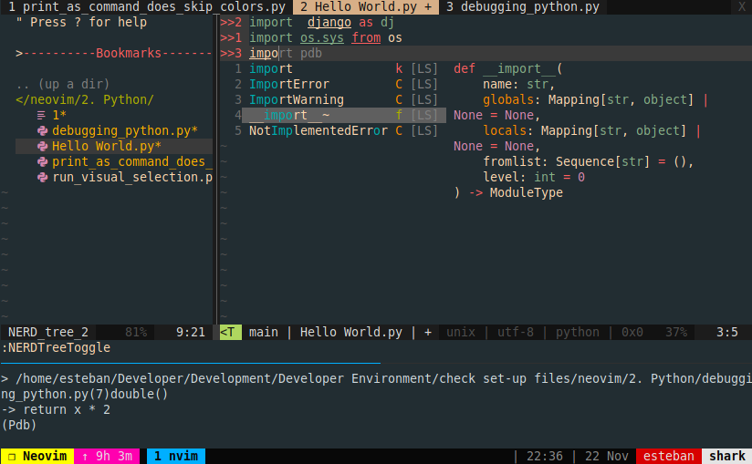Choose ImportWarning from the completion popup
Viewport: 752px width, 464px height.
pyautogui.click(x=296, y=100)
